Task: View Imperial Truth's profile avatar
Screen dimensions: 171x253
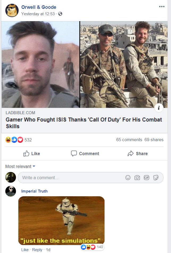Action: tap(11, 191)
